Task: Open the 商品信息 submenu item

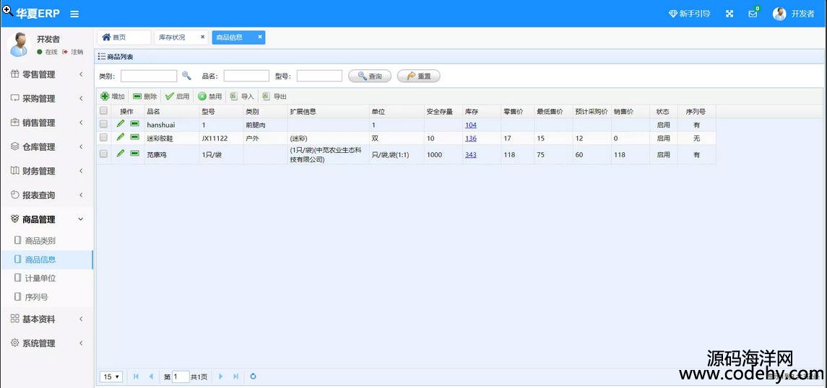Action: click(46, 260)
